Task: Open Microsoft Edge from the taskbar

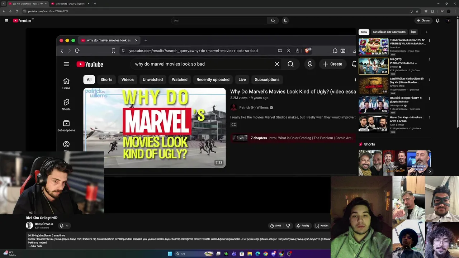Action: click(x=257, y=254)
